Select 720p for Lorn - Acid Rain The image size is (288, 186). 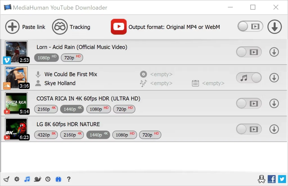72,58
